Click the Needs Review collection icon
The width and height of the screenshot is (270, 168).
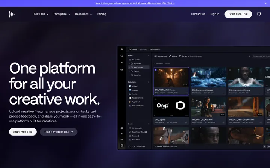coord(130,98)
